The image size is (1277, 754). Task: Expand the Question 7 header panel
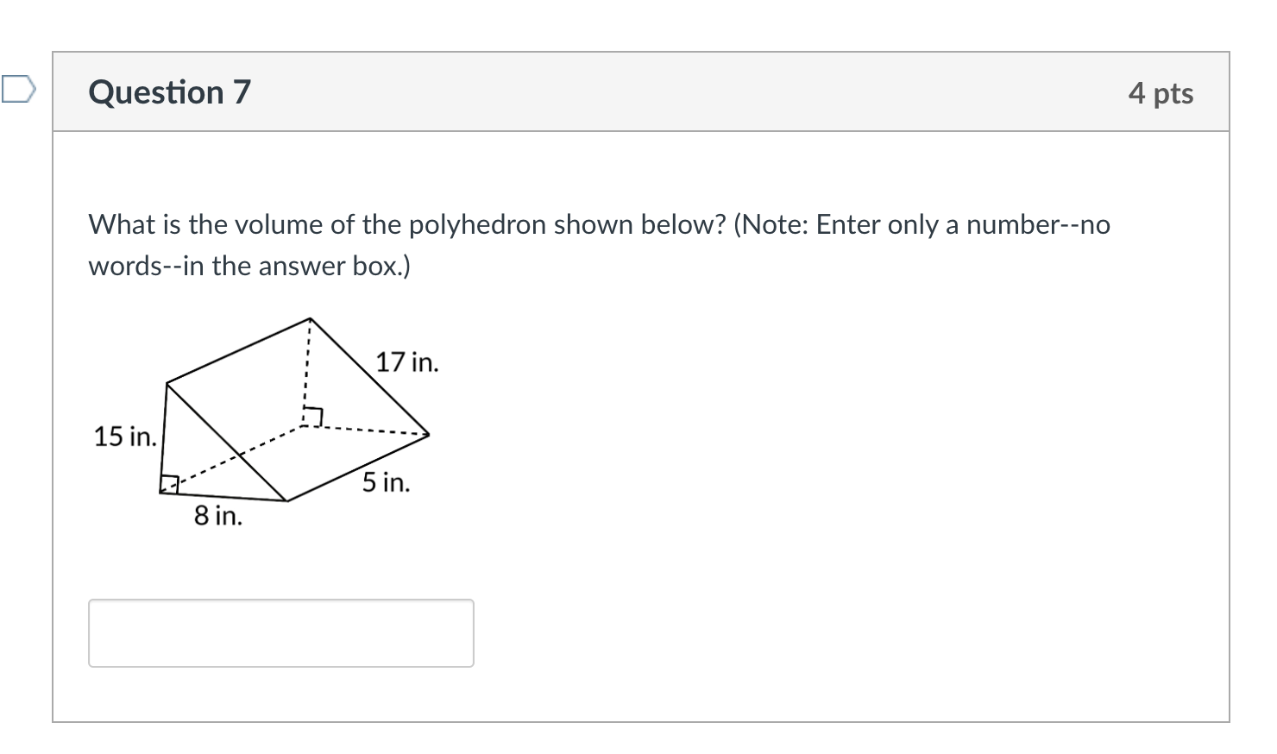[638, 91]
